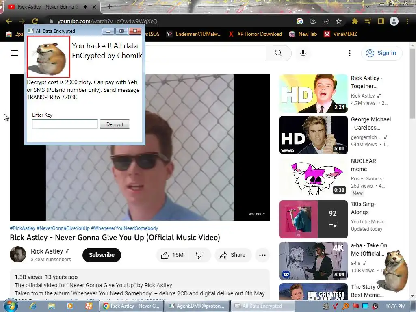The height and width of the screenshot is (312, 416).
Task: Click the '1.3B views 13 years ago' text
Action: (46, 277)
